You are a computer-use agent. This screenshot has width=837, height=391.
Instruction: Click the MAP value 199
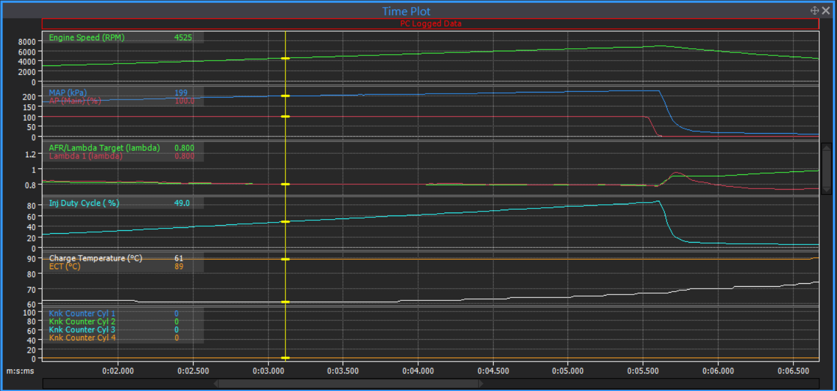[x=181, y=92]
